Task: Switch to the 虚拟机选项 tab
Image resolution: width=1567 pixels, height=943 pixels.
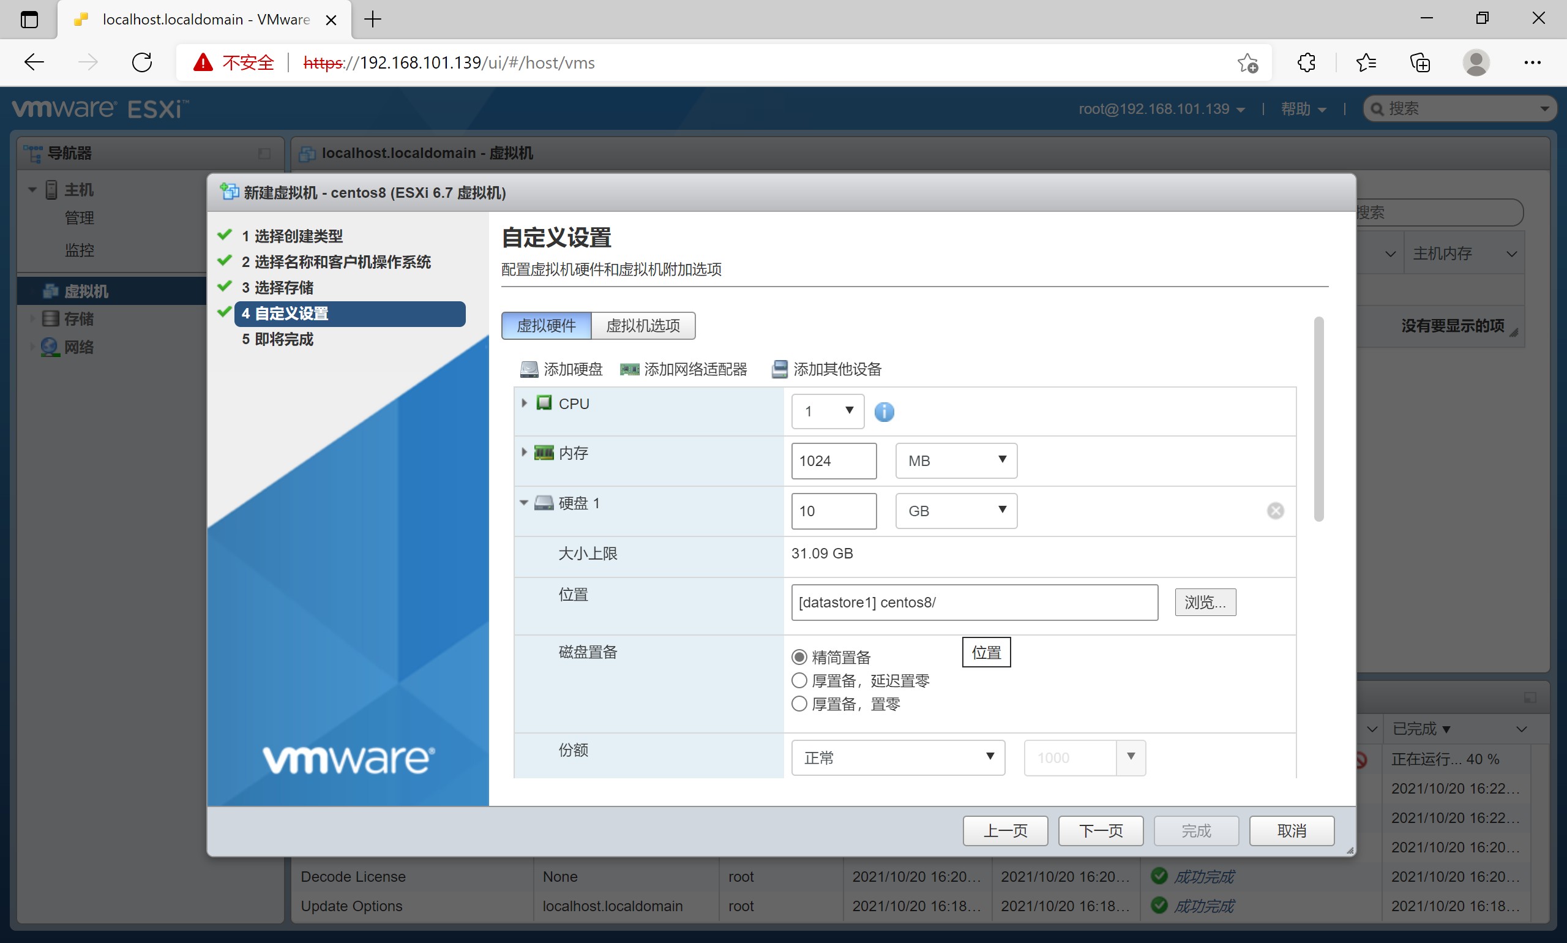Action: 643,325
